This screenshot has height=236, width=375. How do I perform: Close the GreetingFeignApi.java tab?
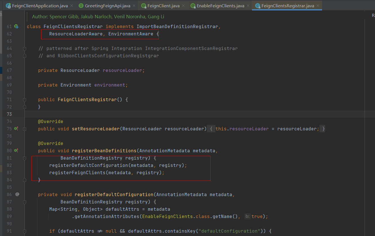pyautogui.click(x=134, y=6)
